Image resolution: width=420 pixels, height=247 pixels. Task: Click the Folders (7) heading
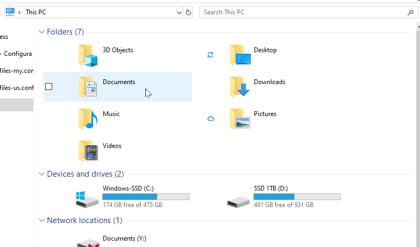pos(65,32)
